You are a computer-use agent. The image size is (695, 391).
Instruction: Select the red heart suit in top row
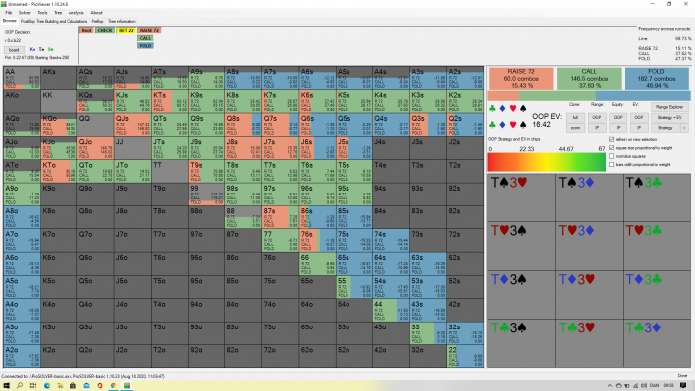[513, 108]
